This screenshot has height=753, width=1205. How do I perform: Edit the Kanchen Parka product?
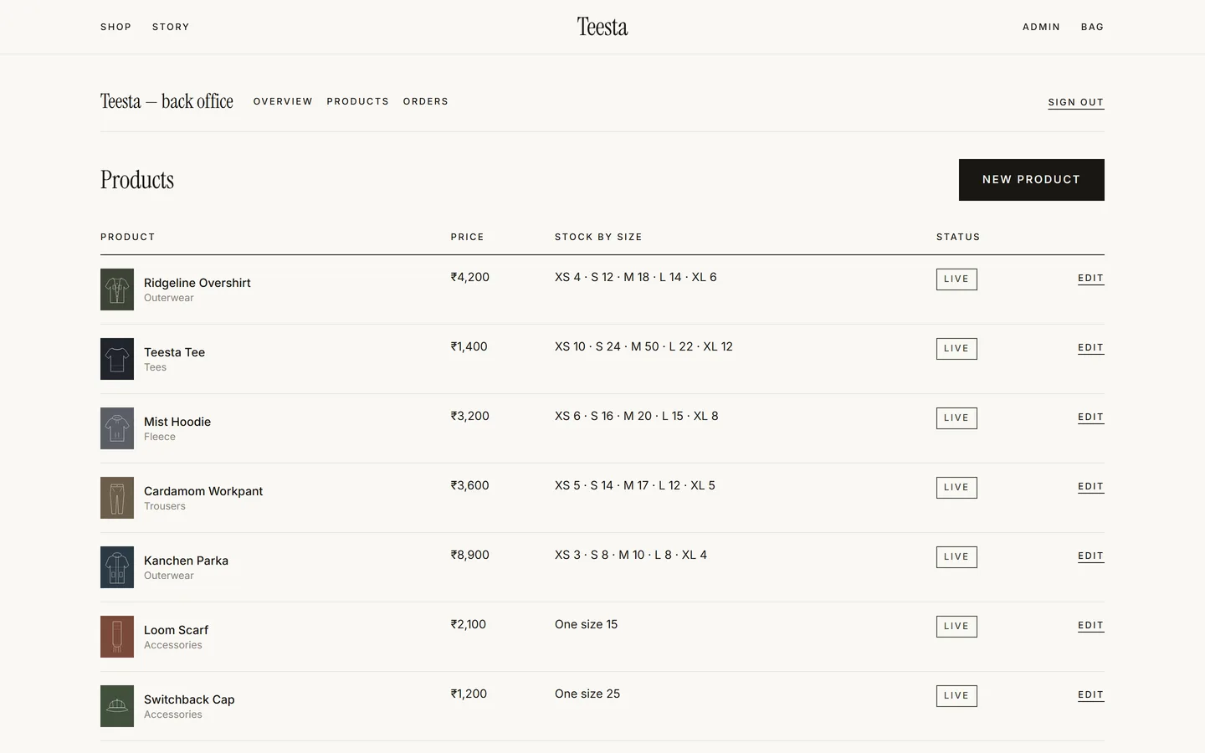tap(1091, 556)
